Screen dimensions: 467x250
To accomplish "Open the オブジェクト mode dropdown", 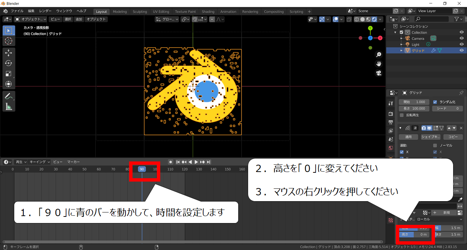I will (x=31, y=19).
